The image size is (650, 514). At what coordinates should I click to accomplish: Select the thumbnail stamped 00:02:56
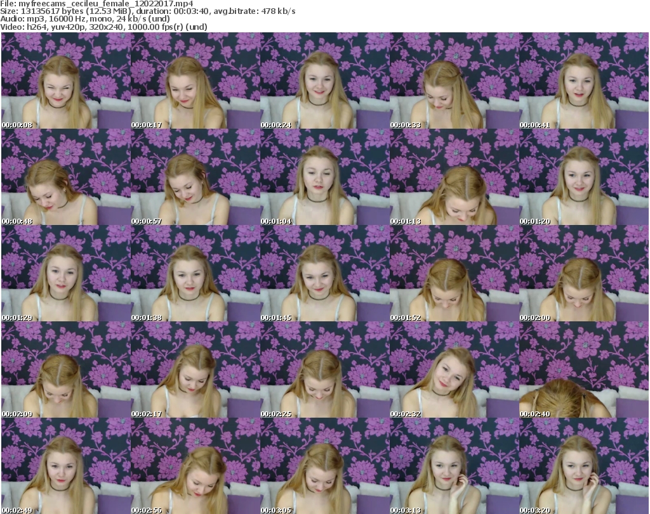click(196, 466)
